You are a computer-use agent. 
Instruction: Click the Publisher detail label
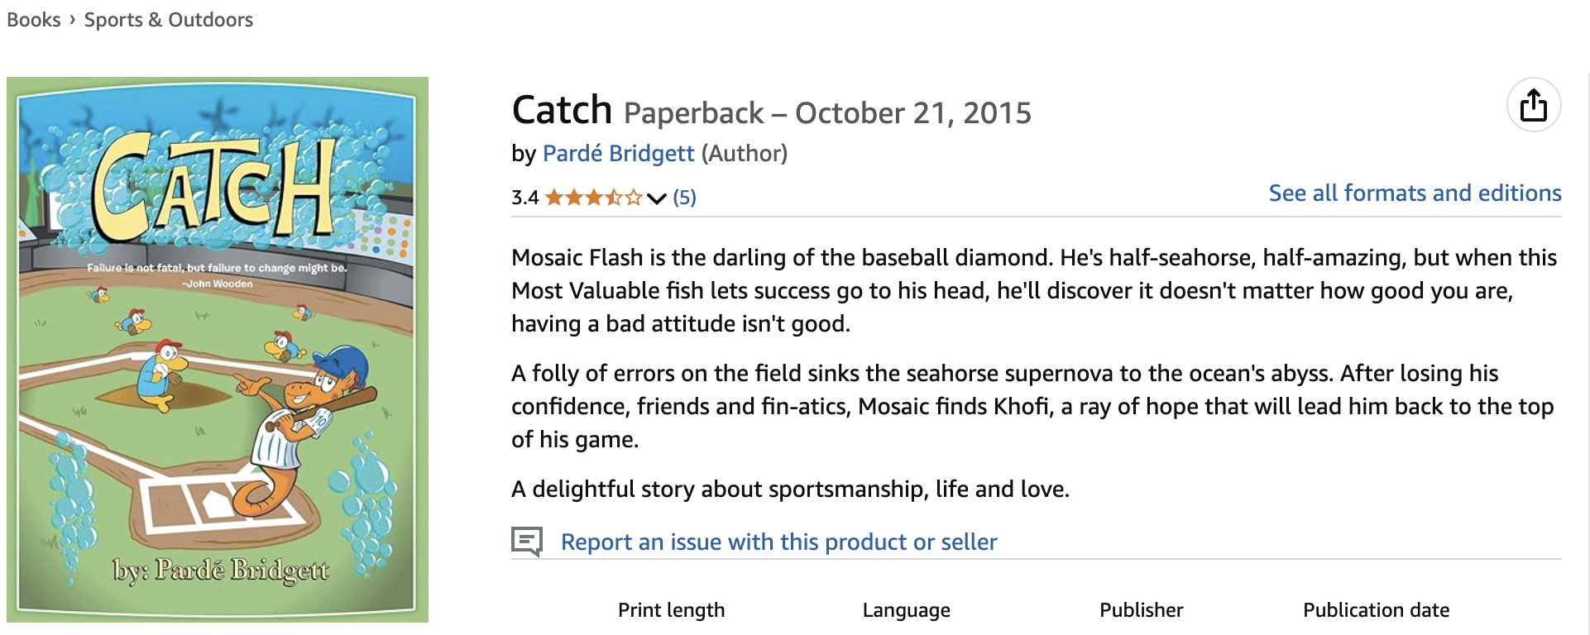[x=1141, y=610]
